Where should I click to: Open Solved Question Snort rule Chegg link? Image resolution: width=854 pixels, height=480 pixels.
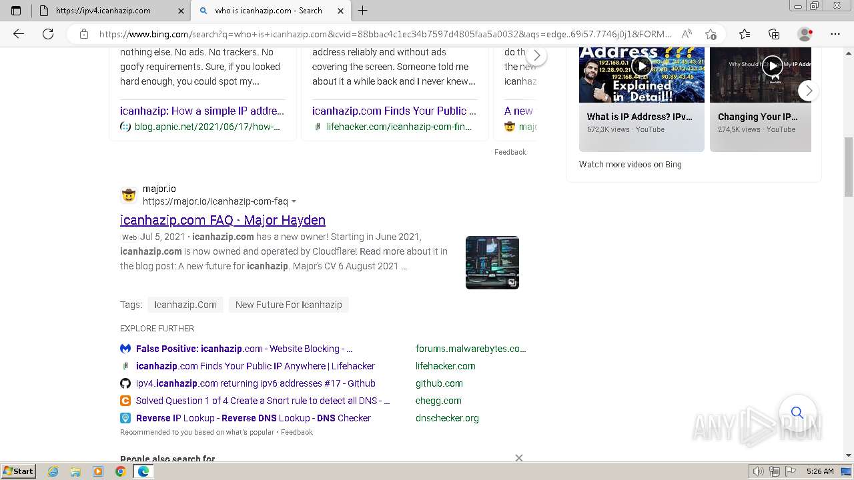point(263,401)
